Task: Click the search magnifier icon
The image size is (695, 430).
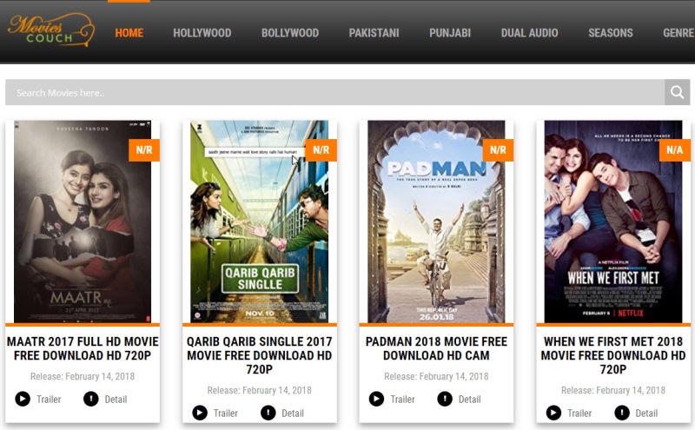Action: pos(677,92)
